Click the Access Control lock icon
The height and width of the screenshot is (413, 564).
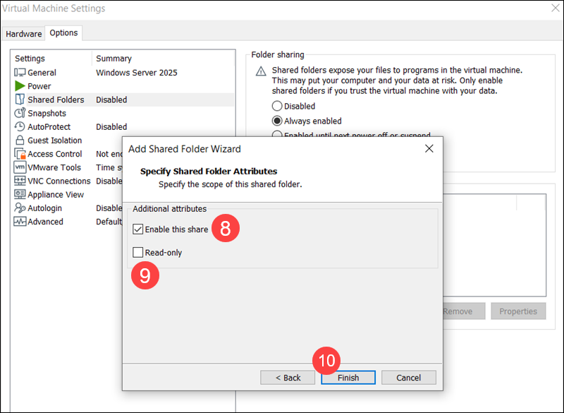click(x=20, y=154)
